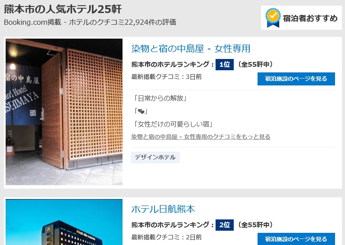
Task: Click the ホテル日航熊本 building photo thumbnail
Action: 64,222
